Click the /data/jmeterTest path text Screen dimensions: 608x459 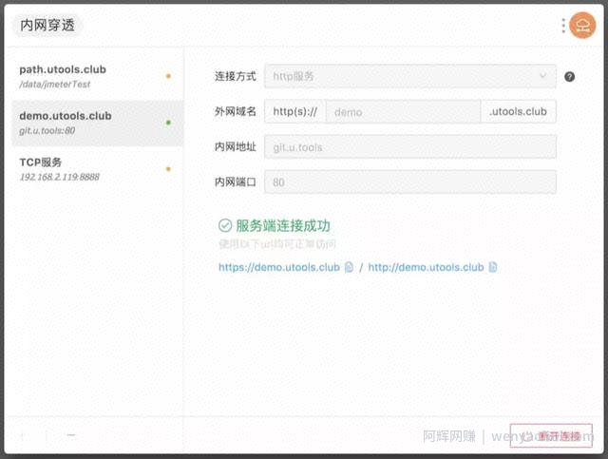pos(55,85)
